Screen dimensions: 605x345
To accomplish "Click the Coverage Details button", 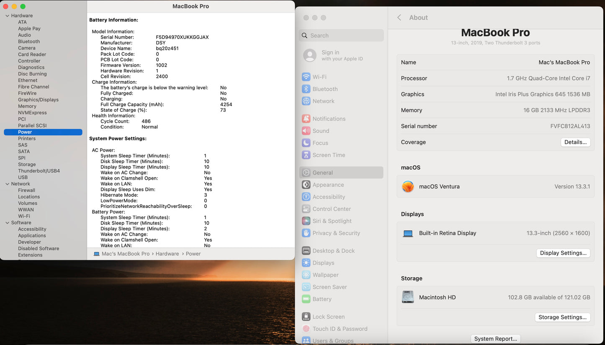I will [575, 142].
